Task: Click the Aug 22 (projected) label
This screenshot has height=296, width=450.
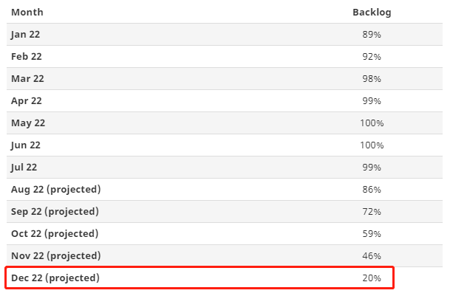Action: click(55, 190)
